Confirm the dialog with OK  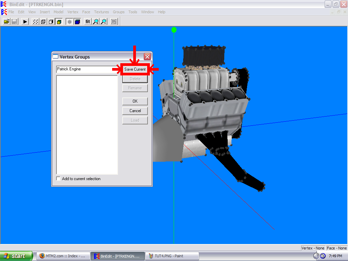(x=135, y=101)
